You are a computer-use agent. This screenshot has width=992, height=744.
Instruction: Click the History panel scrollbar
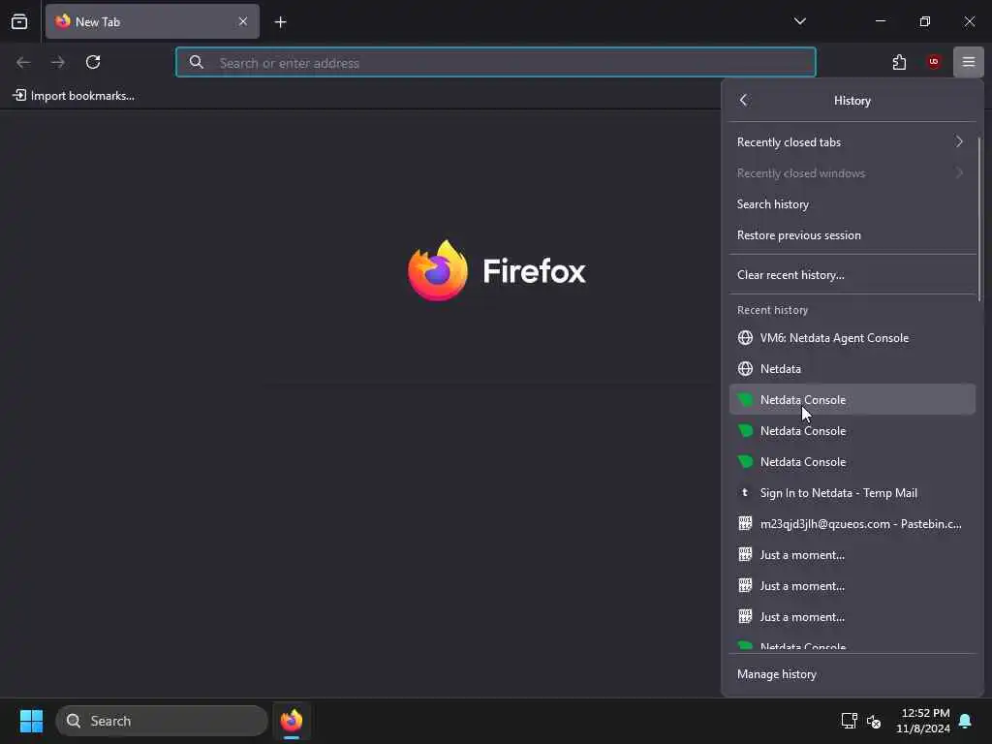[x=979, y=221]
